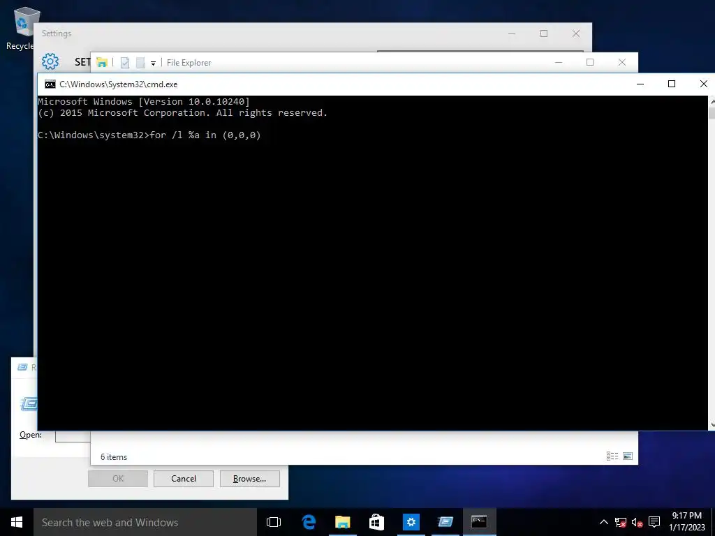Switch File Explorer to large icons view

click(x=628, y=456)
